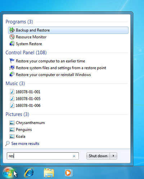Viewport: 144px width, 179px height.
Task: Click the music note icon for 169378-01-006
Action: (x=12, y=105)
